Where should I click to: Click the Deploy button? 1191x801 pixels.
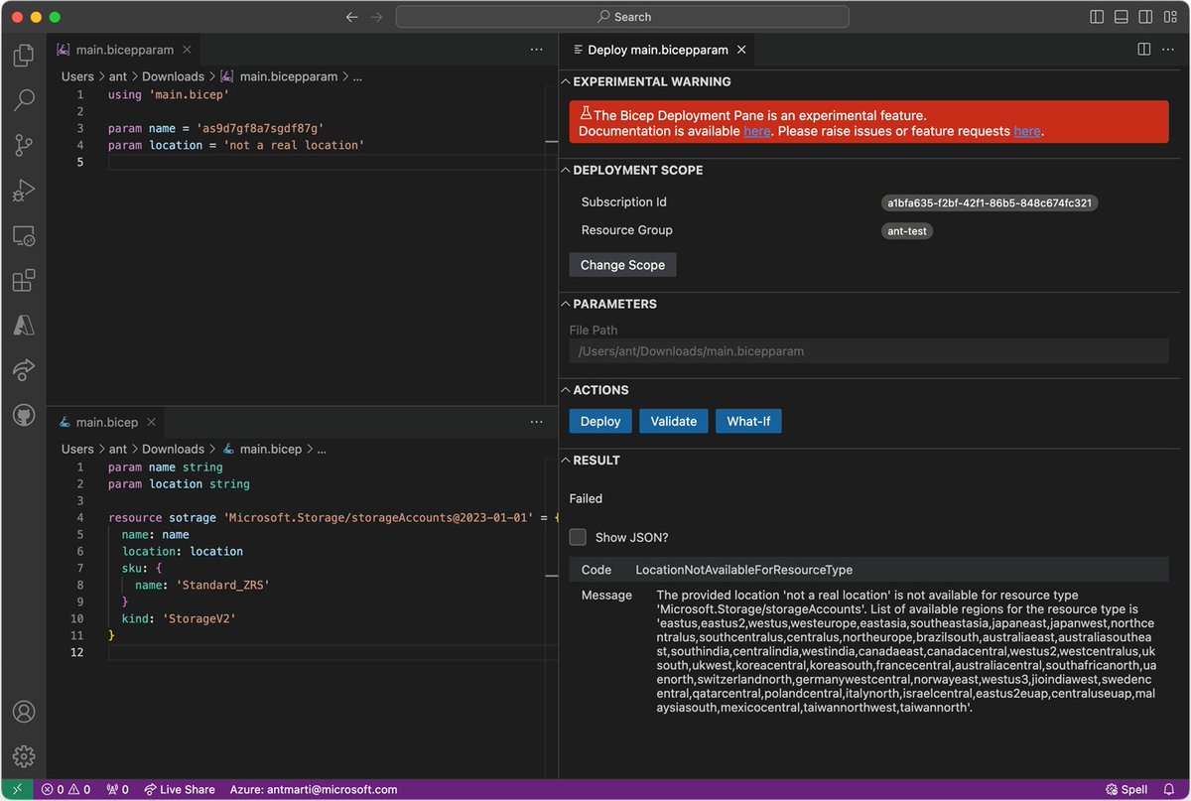(x=600, y=421)
